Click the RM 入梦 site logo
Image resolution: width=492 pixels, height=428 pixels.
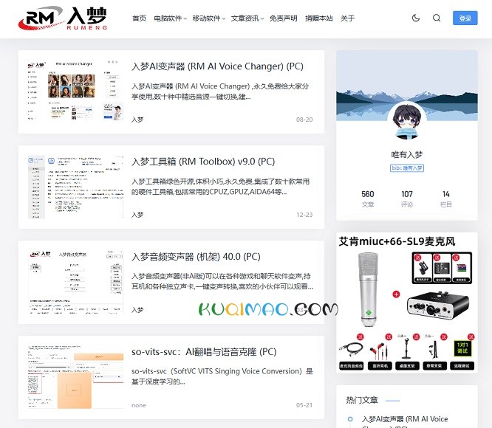63,18
